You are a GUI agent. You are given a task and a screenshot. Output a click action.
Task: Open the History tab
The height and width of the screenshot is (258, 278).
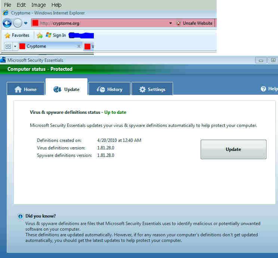pyautogui.click(x=109, y=89)
